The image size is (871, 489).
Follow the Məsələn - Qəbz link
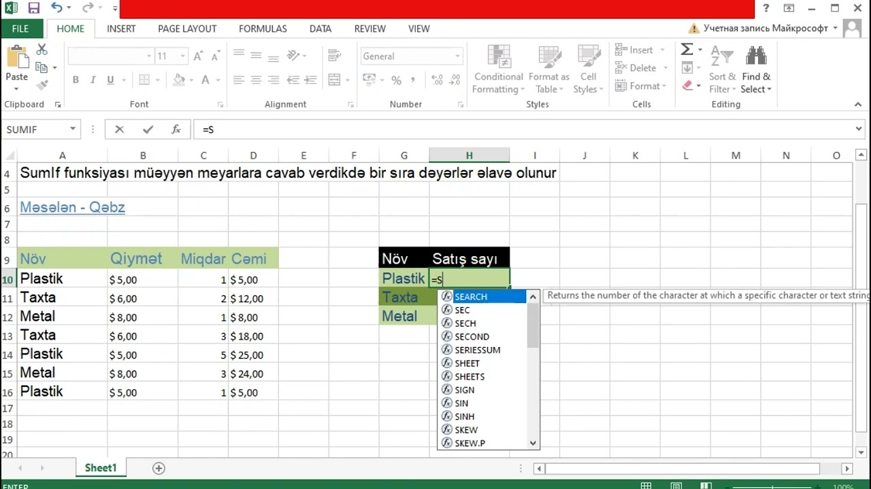coord(73,208)
